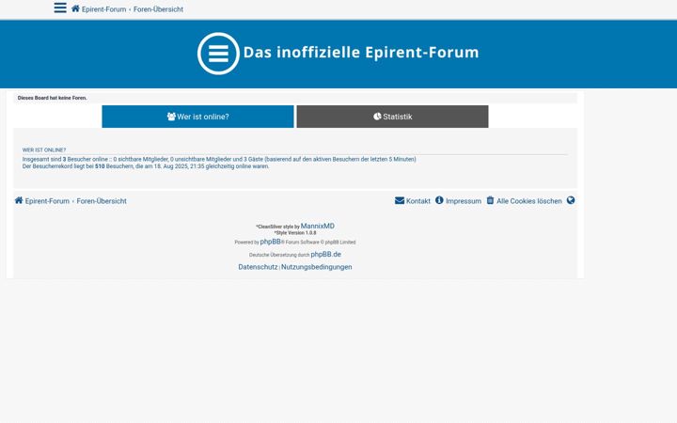Click the envelope icon beside Kontakt
This screenshot has height=423, width=677.
(x=400, y=201)
